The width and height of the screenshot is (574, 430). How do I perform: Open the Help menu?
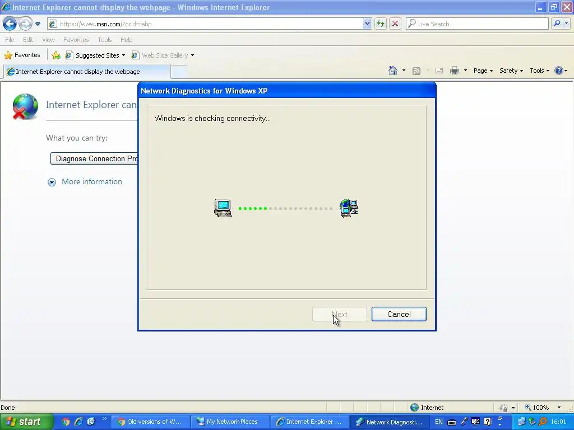click(x=126, y=40)
